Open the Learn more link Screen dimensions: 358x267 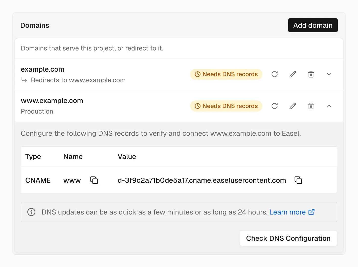pyautogui.click(x=292, y=212)
